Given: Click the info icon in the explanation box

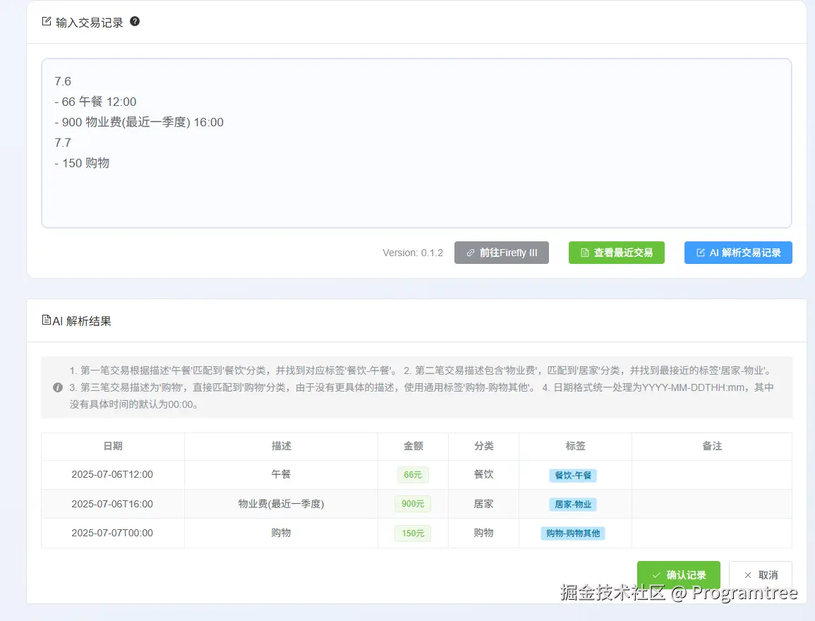Looking at the screenshot, I should pos(58,387).
